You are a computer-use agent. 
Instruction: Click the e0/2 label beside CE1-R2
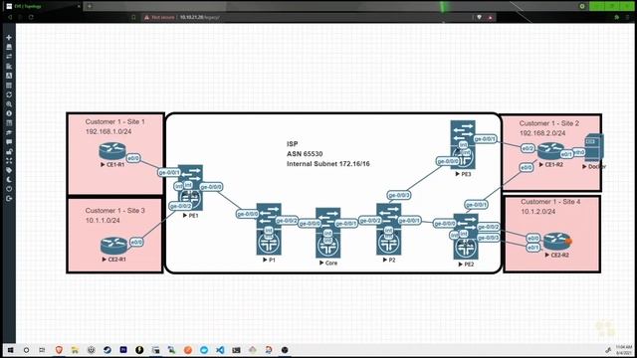click(528, 148)
